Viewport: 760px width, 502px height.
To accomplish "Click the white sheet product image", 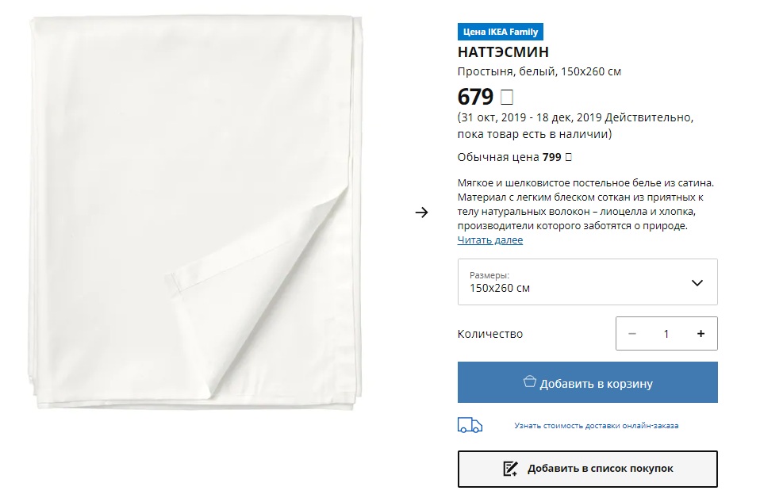I will pyautogui.click(x=196, y=213).
